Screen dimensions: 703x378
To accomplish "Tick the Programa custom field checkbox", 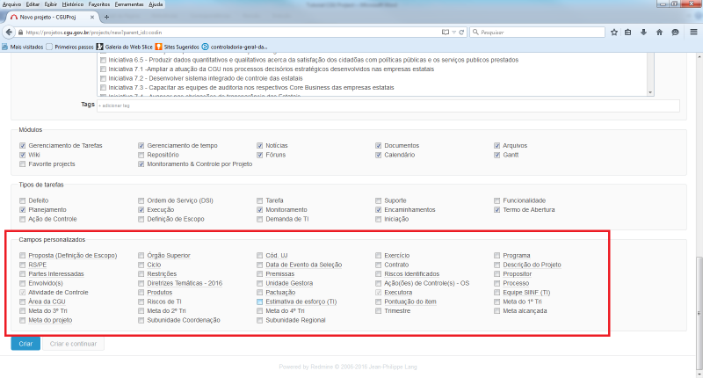I will 497,256.
